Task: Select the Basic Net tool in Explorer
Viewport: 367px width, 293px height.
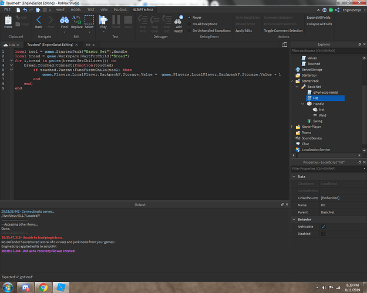Action: pos(314,87)
